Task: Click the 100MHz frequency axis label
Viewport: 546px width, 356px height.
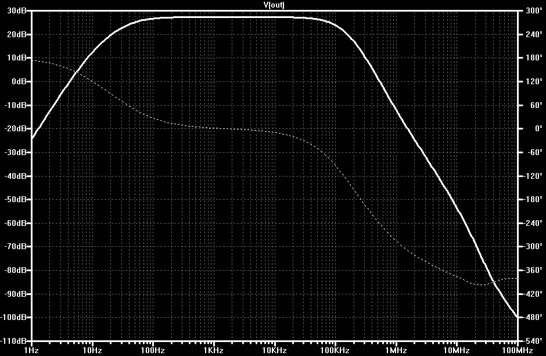Action: pyautogui.click(x=518, y=350)
